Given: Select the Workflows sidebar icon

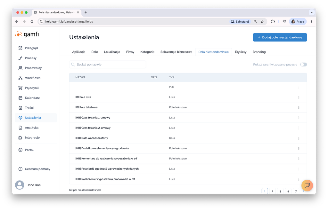Looking at the screenshot, I should (x=20, y=78).
